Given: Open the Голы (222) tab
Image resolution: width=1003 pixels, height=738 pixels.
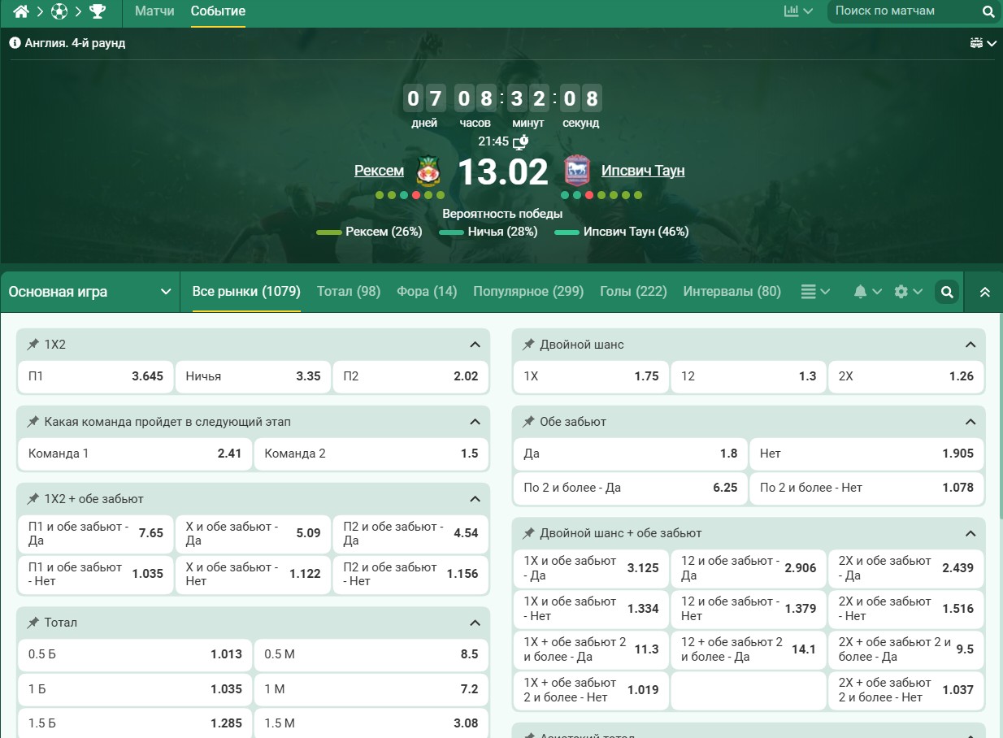Looking at the screenshot, I should (x=632, y=292).
